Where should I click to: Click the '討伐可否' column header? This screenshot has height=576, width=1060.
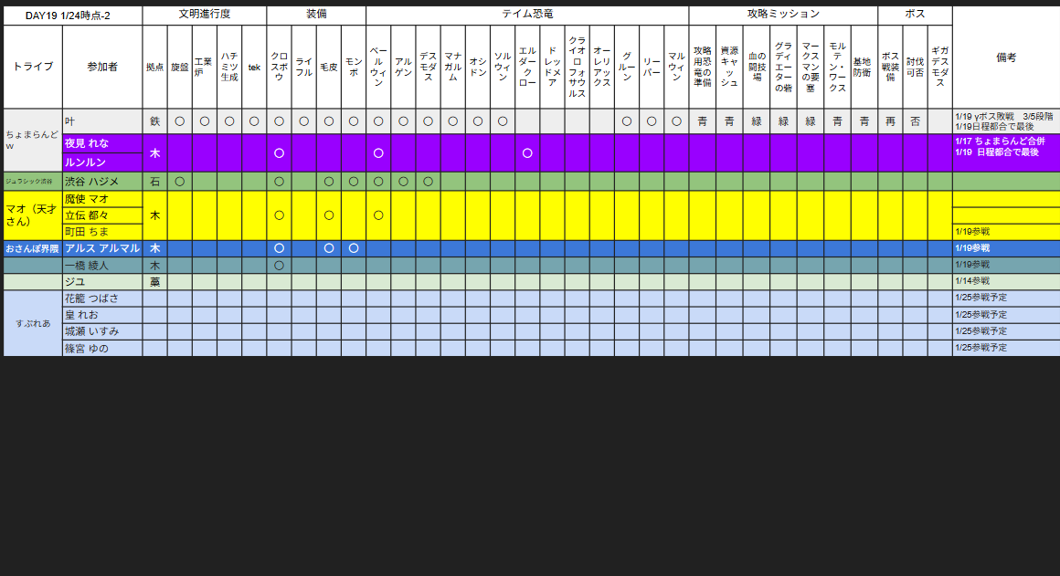916,67
